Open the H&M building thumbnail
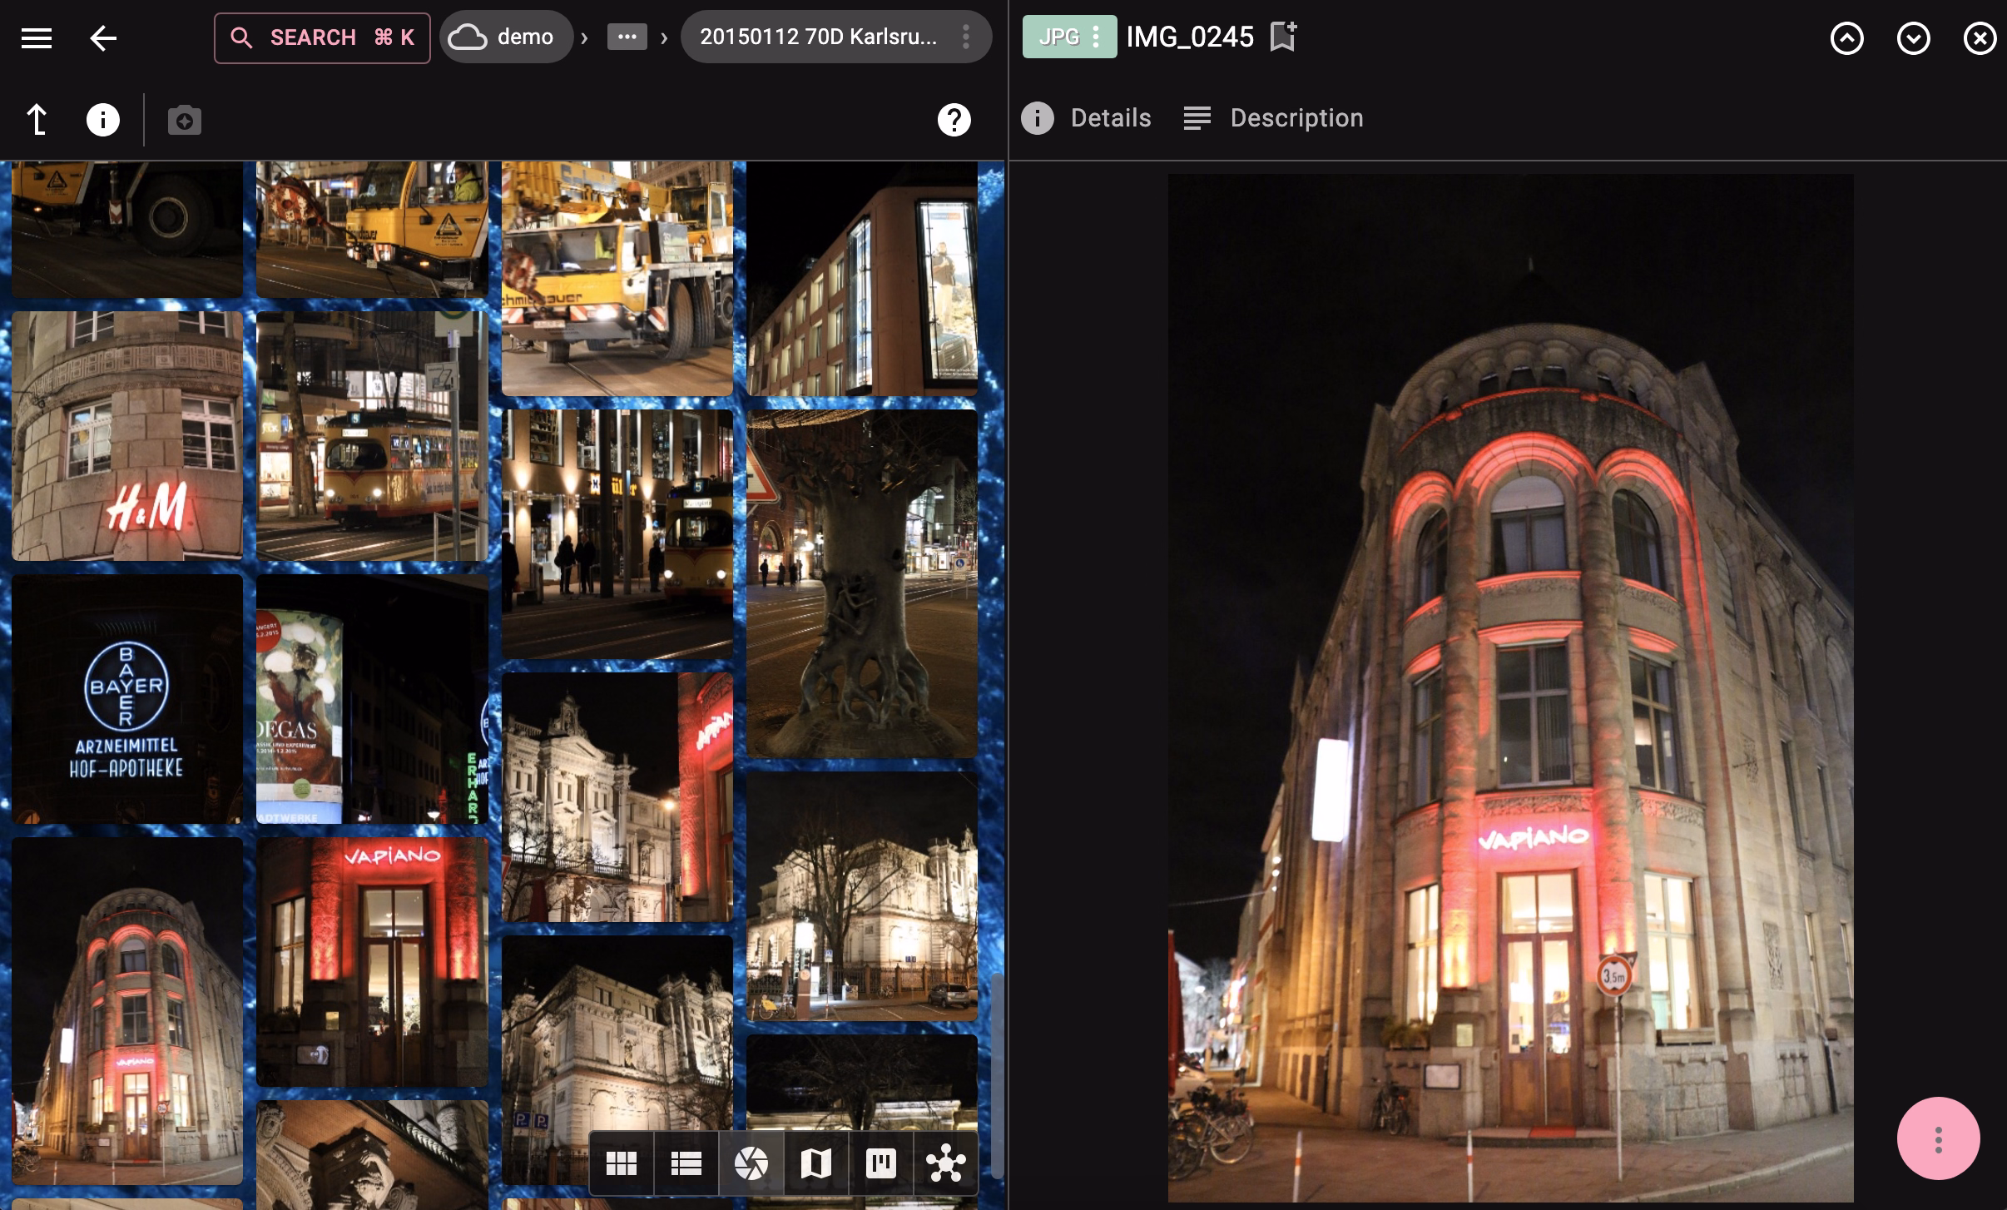Viewport: 2007px width, 1210px height. (x=127, y=435)
